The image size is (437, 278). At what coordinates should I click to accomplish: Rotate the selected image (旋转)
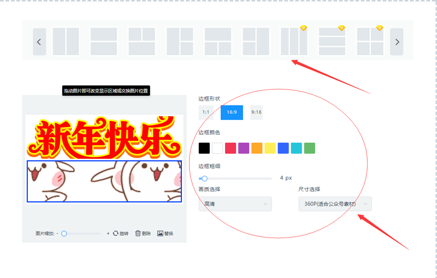121,233
